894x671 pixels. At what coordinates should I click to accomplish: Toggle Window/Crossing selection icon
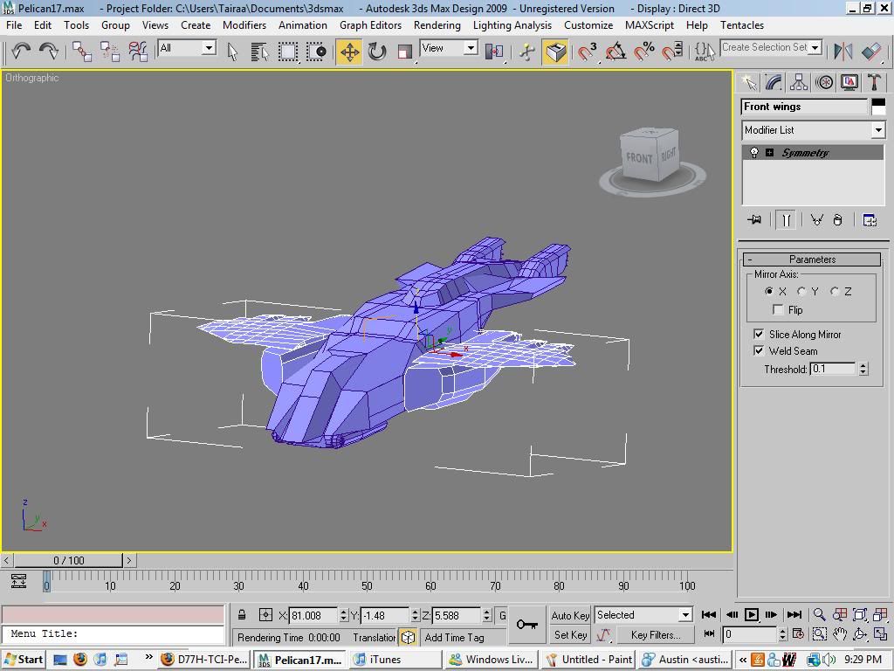click(x=316, y=52)
